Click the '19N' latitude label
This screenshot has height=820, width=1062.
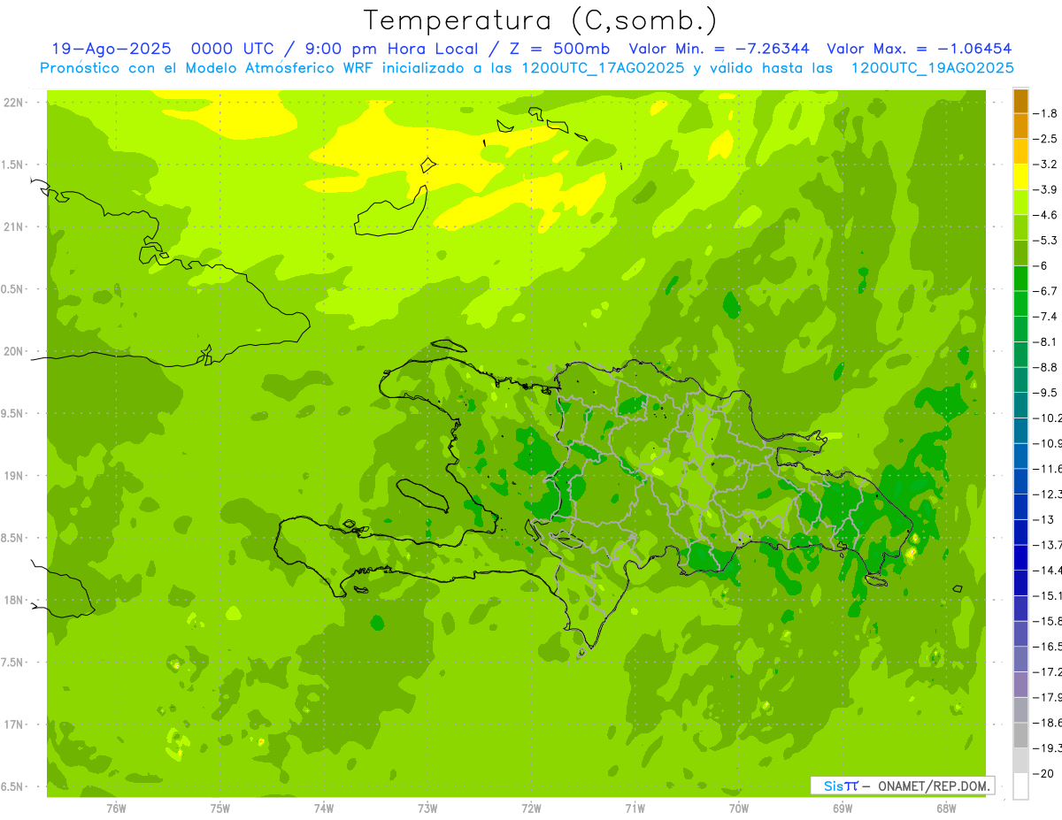pyautogui.click(x=13, y=476)
